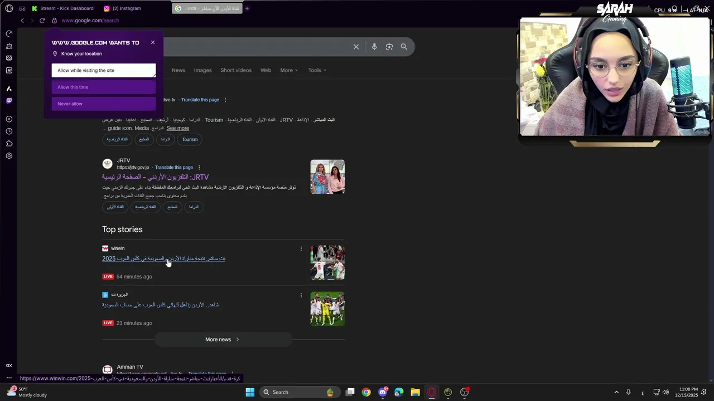Open Discord from the taskbar
This screenshot has height=401, width=714.
[x=383, y=392]
